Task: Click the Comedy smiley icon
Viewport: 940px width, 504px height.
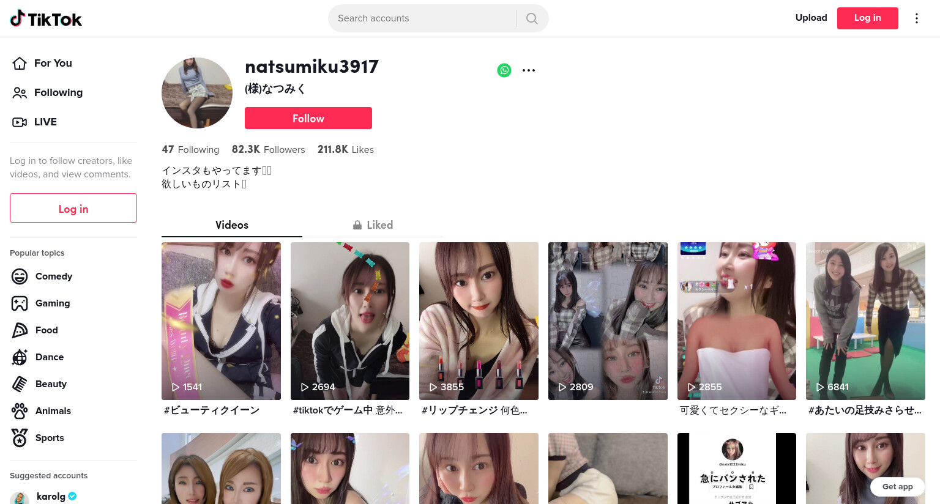Action: [20, 276]
